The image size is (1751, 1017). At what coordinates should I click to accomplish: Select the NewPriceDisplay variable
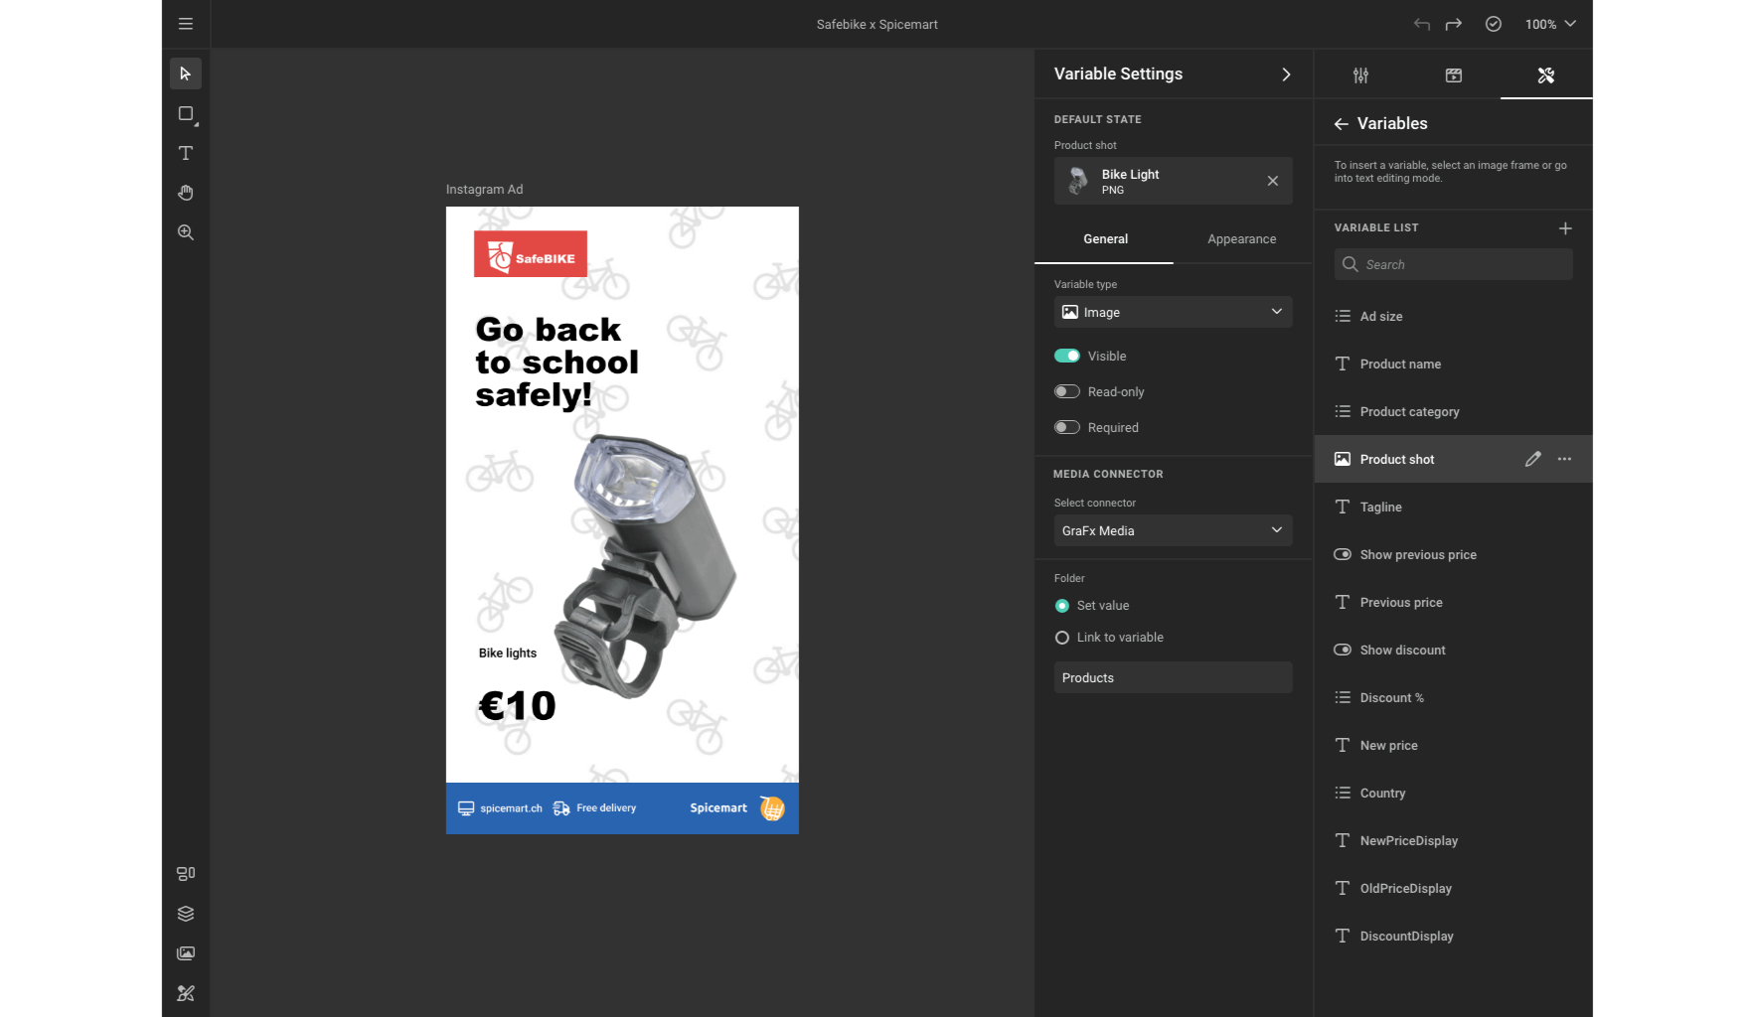(x=1454, y=840)
